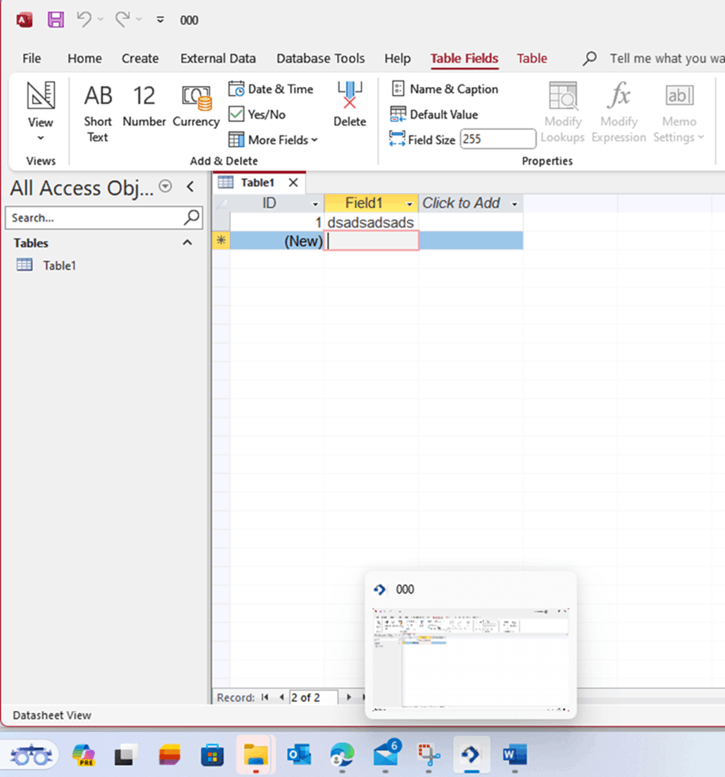
Task: Open All Access Objects pane menu
Action: (165, 186)
